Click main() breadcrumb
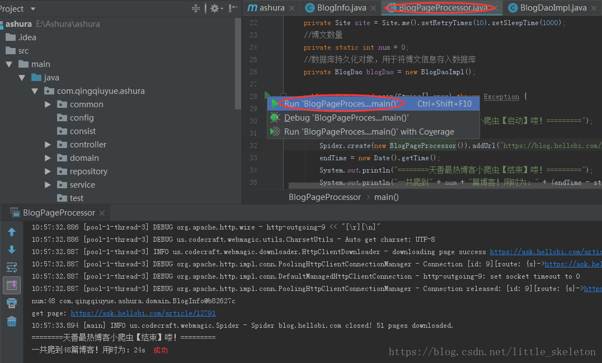The image size is (602, 363). [x=386, y=197]
